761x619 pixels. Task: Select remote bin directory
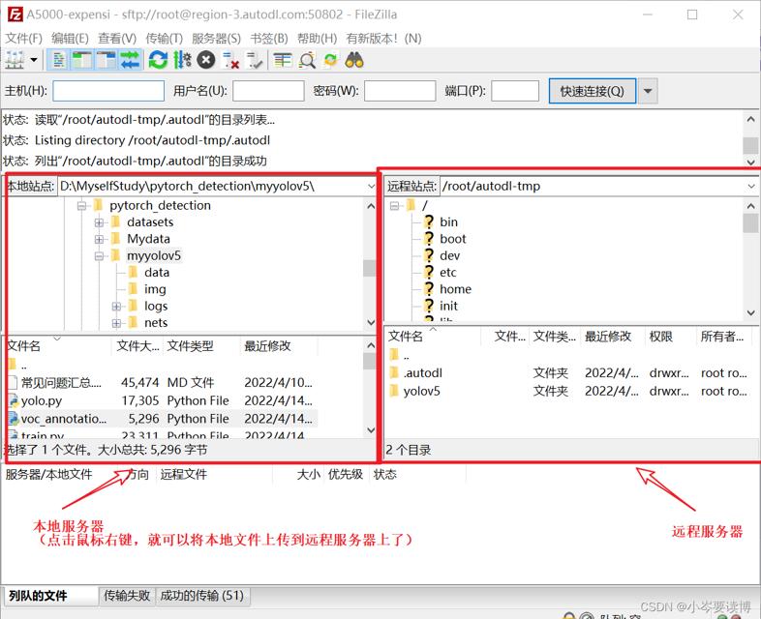click(x=448, y=222)
